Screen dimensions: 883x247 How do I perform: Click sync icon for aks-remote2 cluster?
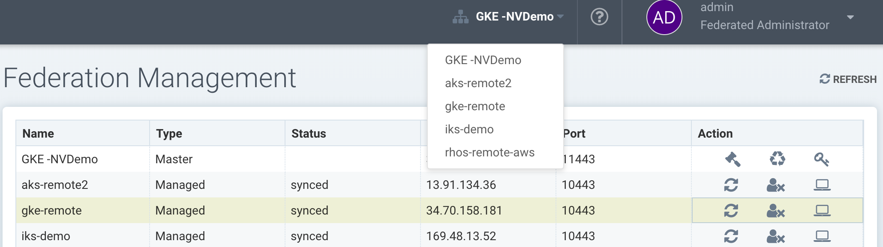731,185
